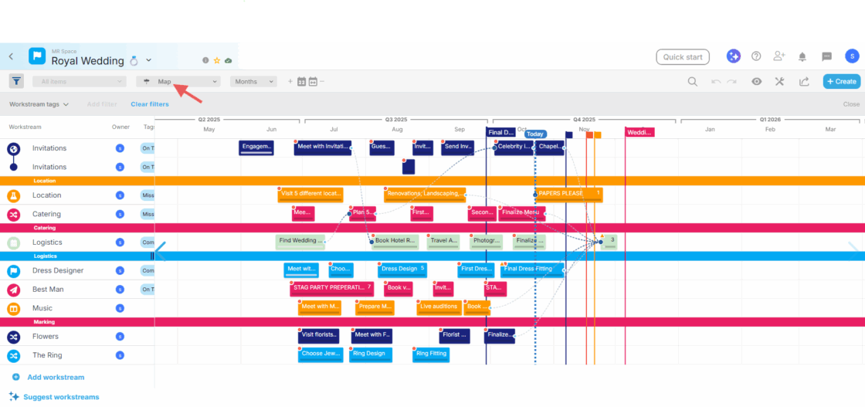
Task: Open the Months timescale dropdown
Action: 253,81
